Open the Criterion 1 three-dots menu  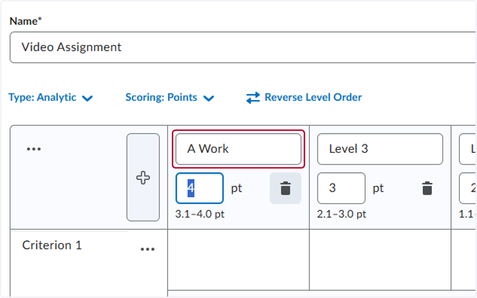click(x=147, y=249)
